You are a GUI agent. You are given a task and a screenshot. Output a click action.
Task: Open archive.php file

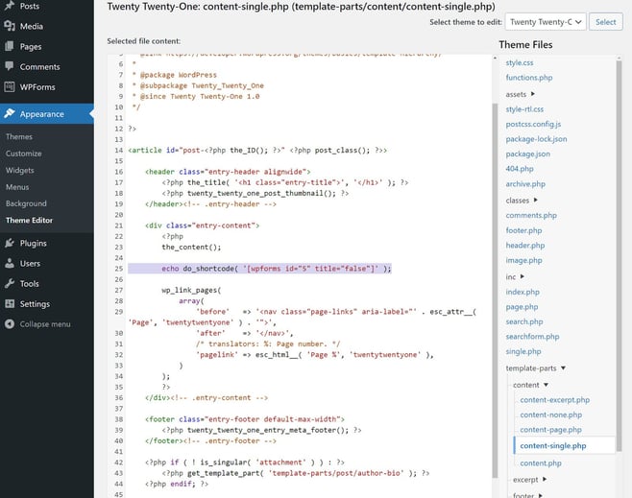coord(525,184)
